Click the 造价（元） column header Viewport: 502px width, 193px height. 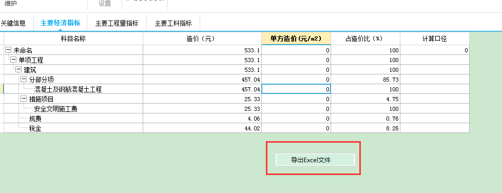(202, 38)
